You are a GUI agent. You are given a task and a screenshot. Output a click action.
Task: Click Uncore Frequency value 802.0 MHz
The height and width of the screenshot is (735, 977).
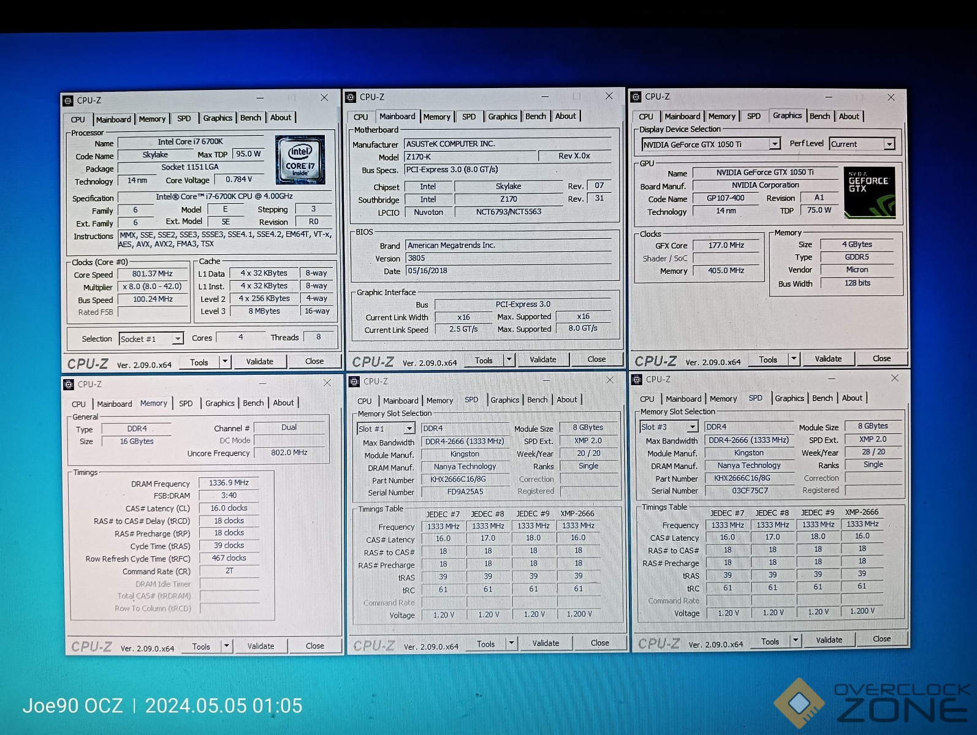(x=289, y=453)
